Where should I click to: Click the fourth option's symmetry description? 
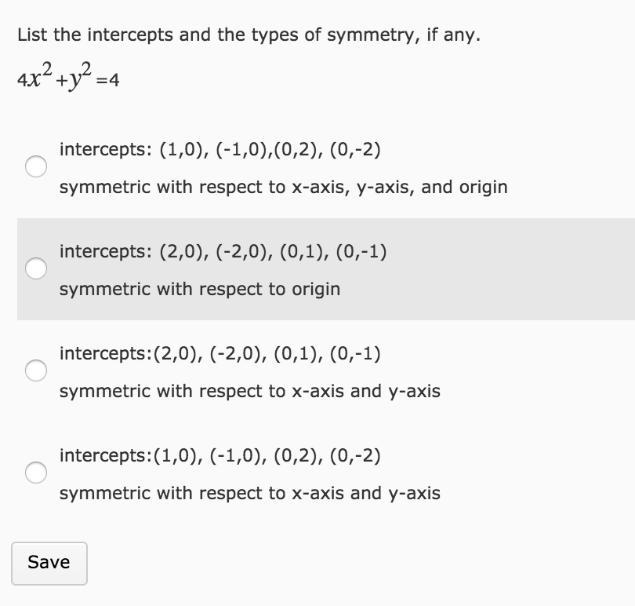point(249,493)
